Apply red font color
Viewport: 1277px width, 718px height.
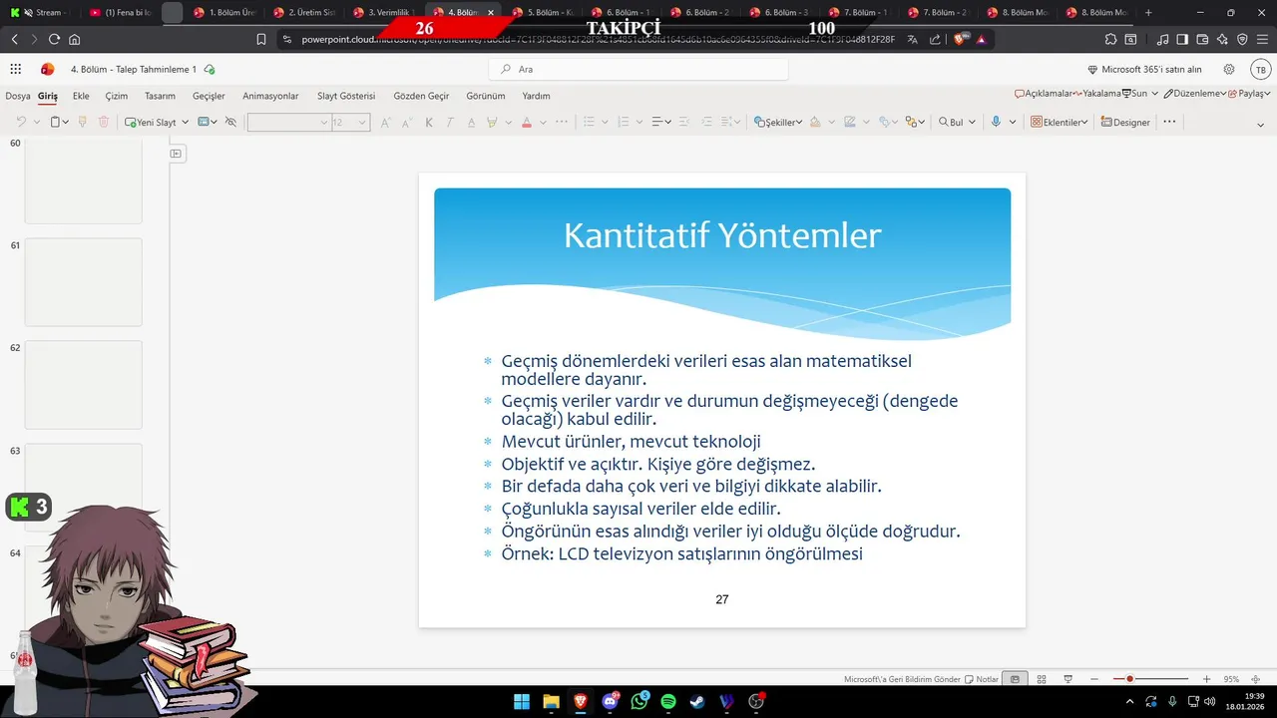click(526, 122)
